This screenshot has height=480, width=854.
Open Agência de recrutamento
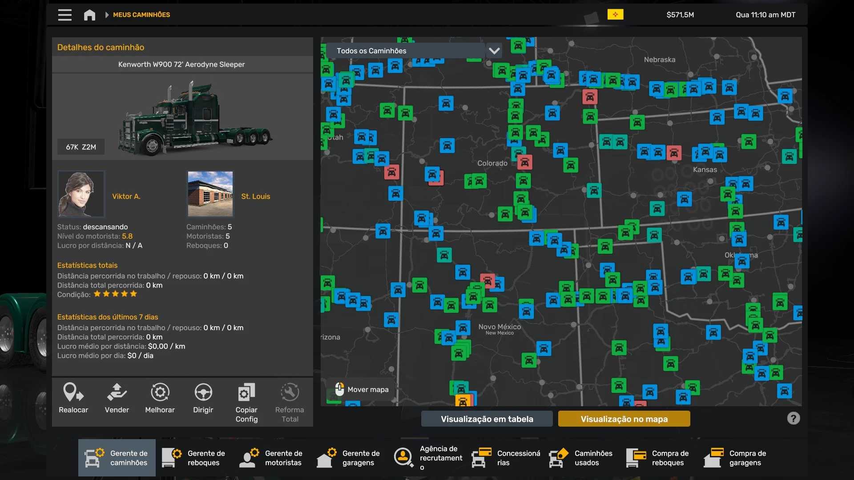(x=428, y=458)
